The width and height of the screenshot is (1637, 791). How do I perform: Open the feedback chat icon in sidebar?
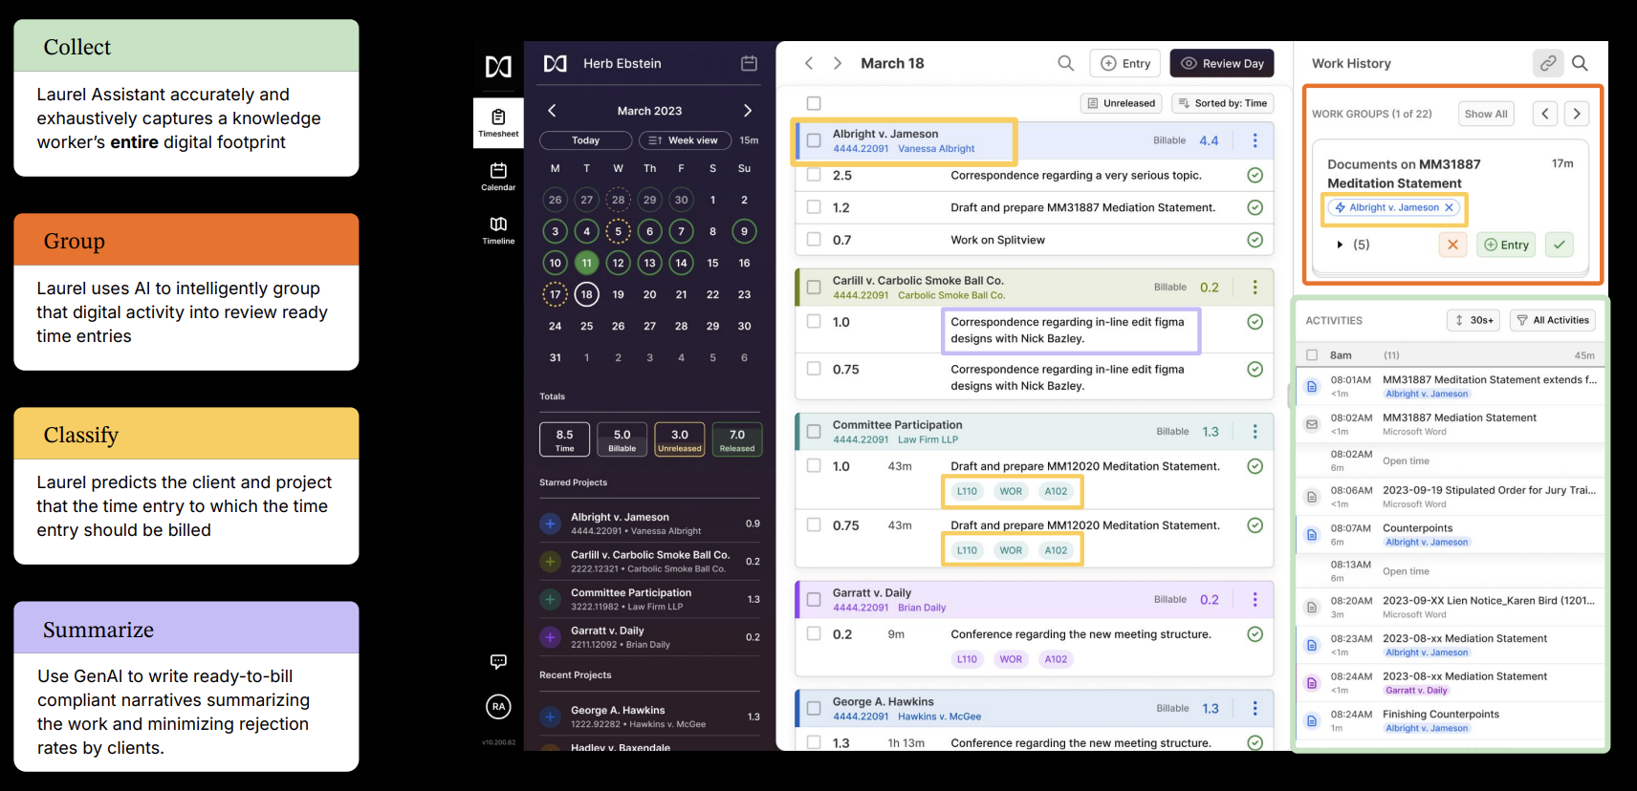coord(498,661)
